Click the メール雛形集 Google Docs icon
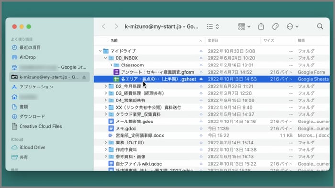 [x=111, y=122]
